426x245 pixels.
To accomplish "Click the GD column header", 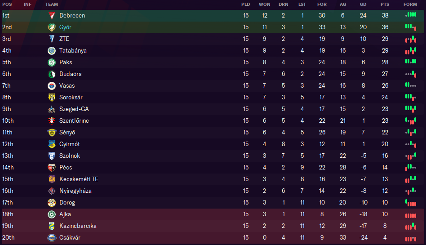I will coord(363,4).
